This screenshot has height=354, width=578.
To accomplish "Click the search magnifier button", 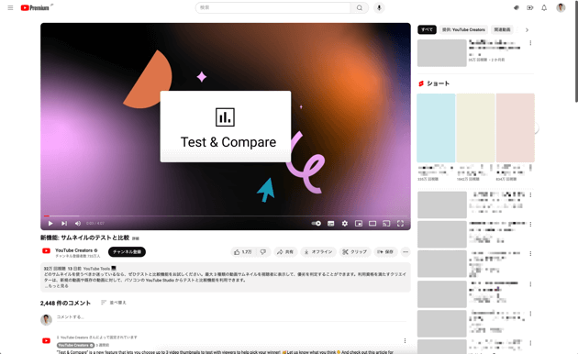I will (x=359, y=7).
